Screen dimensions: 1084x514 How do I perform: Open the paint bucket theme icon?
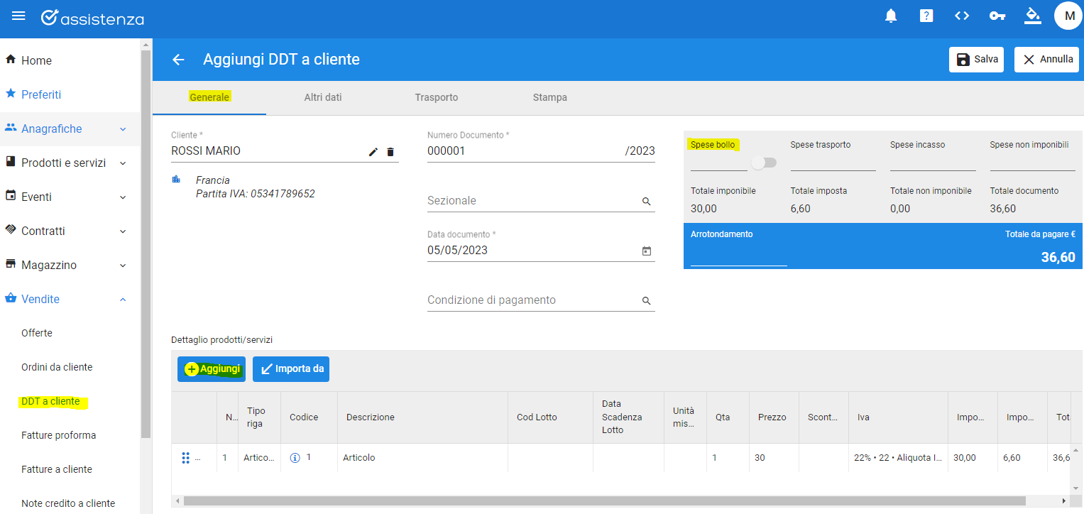click(1033, 16)
